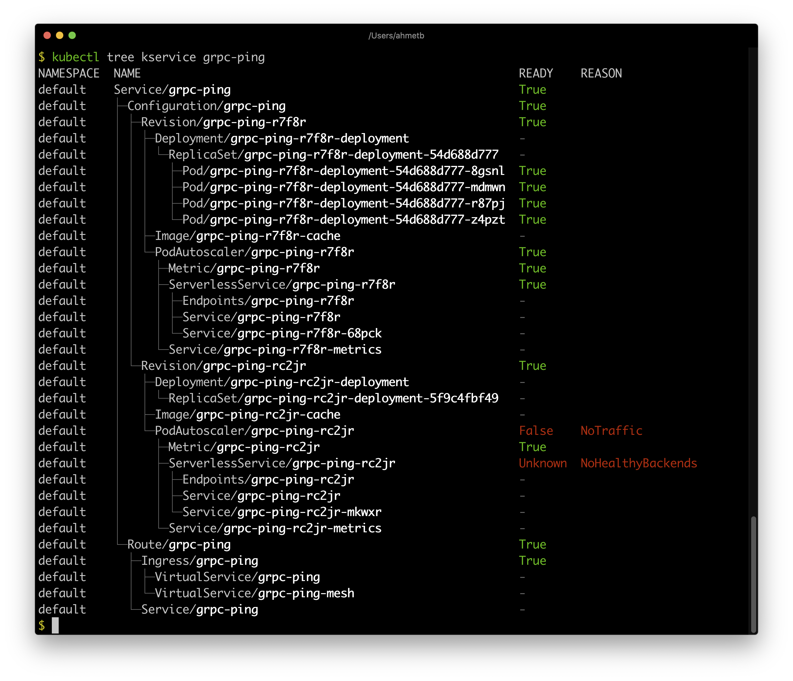Viewport: 793px width, 681px height.
Task: Click the terminal scrollbar thumb
Action: 753,574
